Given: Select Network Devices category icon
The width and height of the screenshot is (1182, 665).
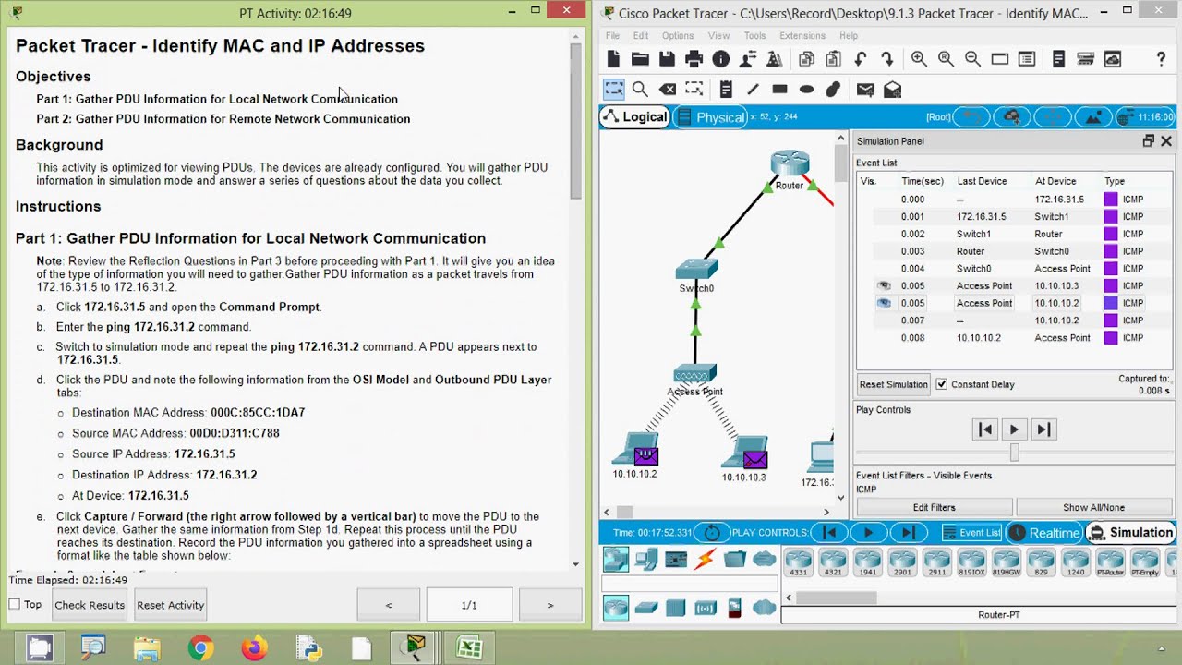Looking at the screenshot, I should pyautogui.click(x=616, y=560).
